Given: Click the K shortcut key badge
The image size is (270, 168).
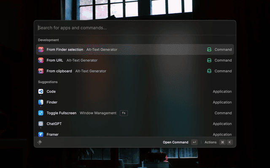Looking at the screenshot, I should [x=229, y=142].
